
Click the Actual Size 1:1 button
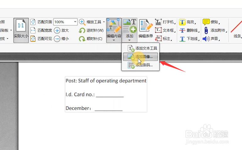coord(21,30)
